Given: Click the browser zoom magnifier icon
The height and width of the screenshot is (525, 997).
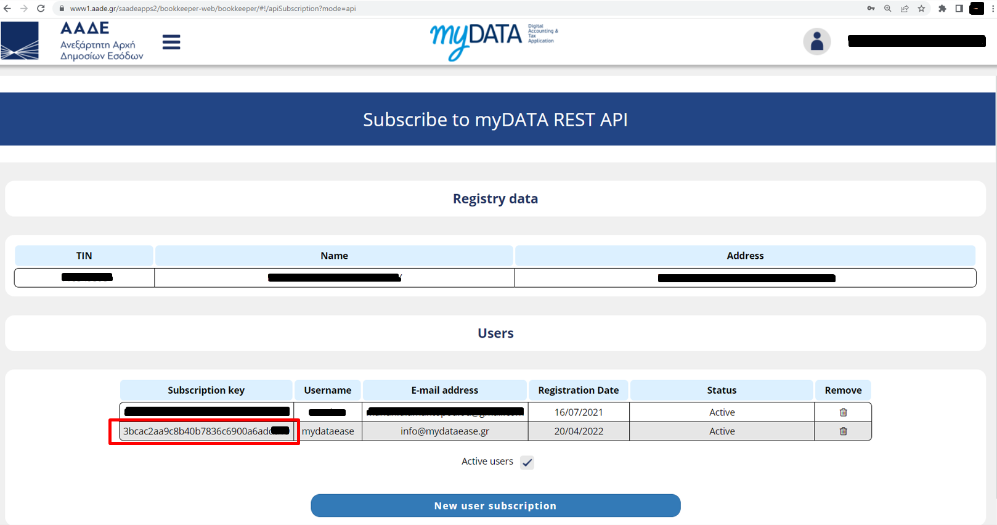Looking at the screenshot, I should pyautogui.click(x=887, y=9).
